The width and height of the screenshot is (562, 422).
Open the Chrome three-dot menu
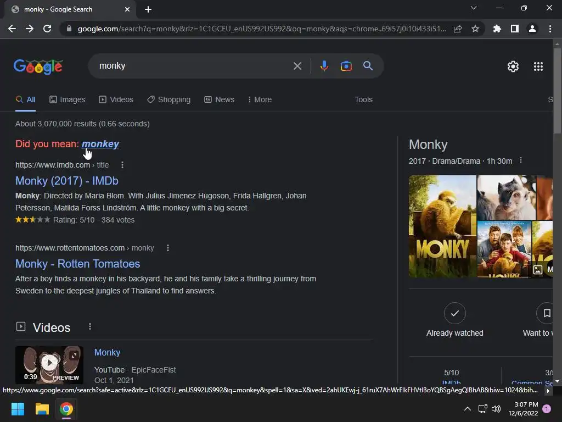(550, 29)
